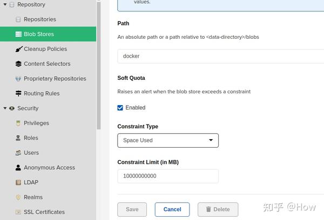Screen dimensions: 324x220
Task: Go to LDAP settings
Action: coord(31,182)
